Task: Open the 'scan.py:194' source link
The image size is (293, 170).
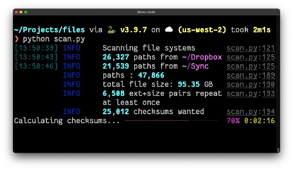Action: pos(251,112)
